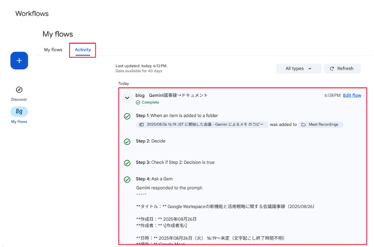Click the Gemini responded to the prompt text

[169, 188]
